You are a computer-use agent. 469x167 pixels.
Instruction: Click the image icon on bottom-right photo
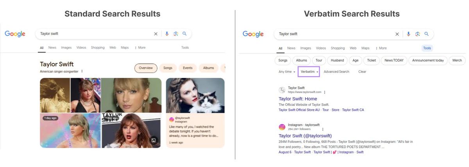point(154,140)
